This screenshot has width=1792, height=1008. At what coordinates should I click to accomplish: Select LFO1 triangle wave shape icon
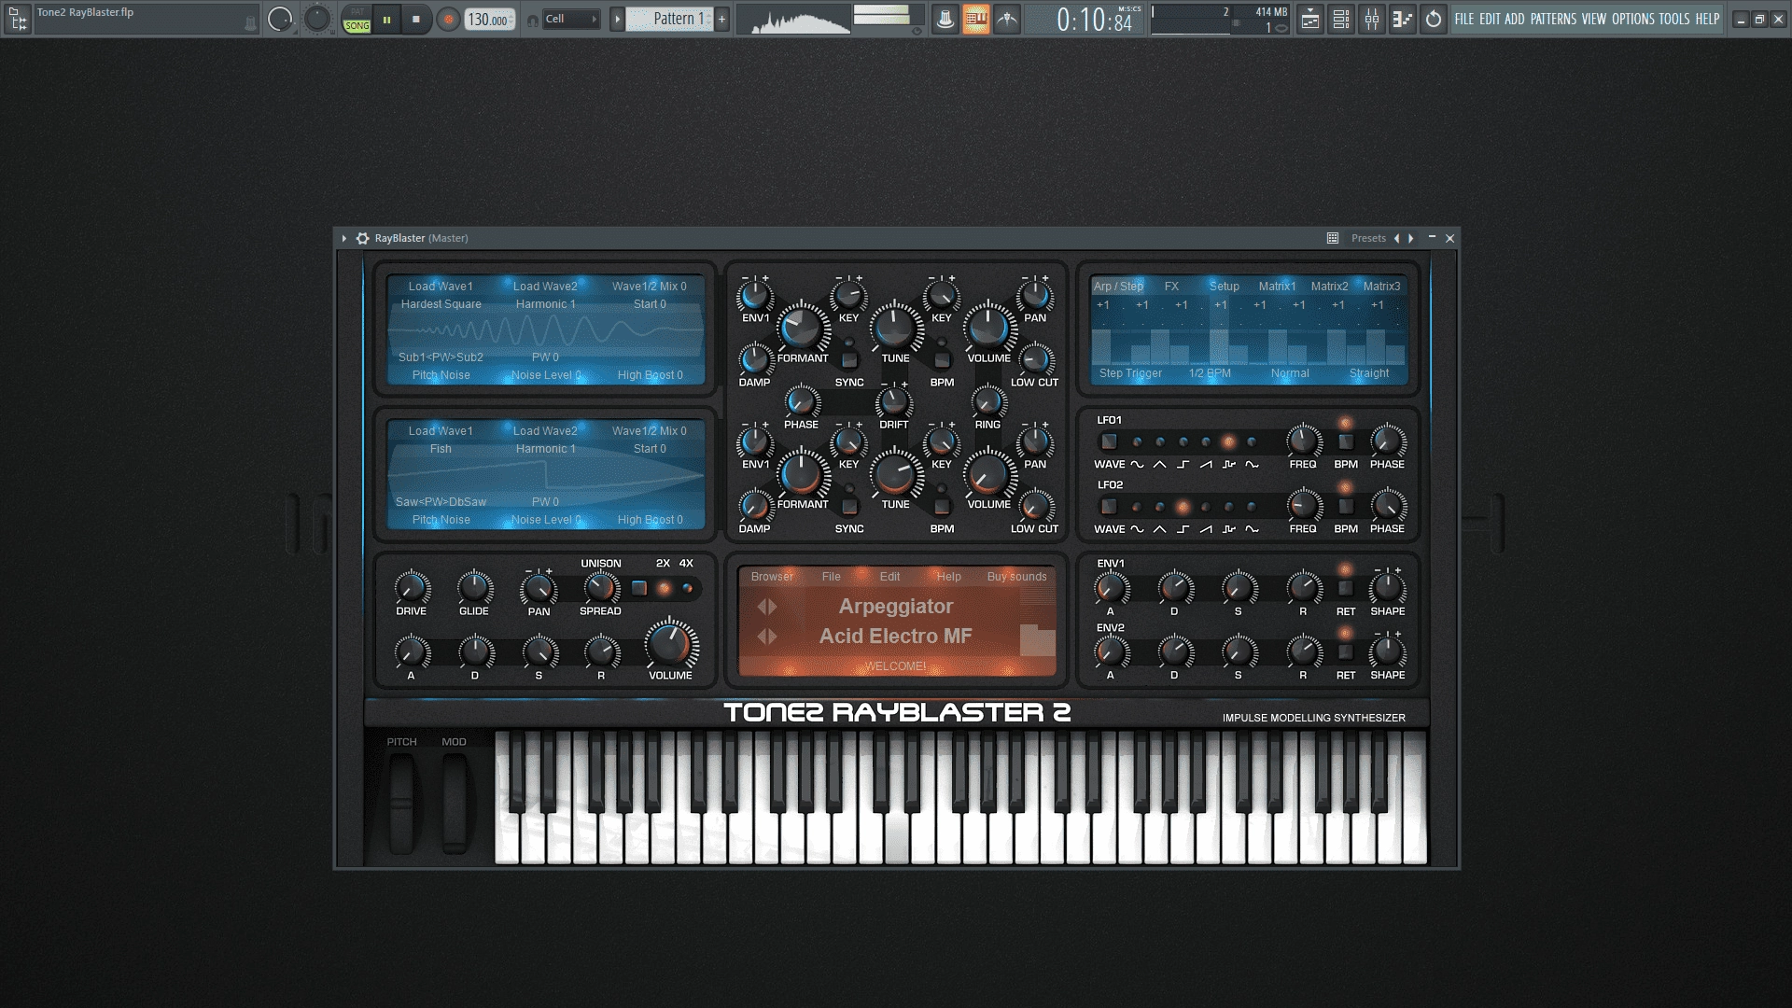point(1159,464)
